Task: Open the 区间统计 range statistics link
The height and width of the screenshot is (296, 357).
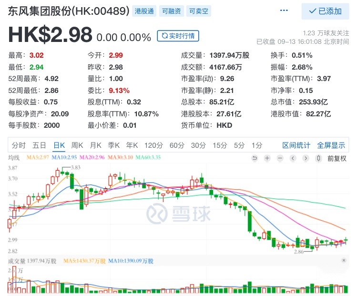Action: click(296, 145)
